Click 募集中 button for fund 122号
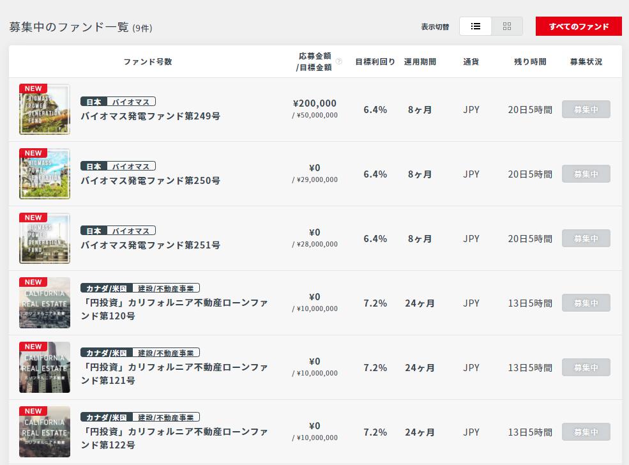This screenshot has height=465, width=629. click(x=586, y=432)
